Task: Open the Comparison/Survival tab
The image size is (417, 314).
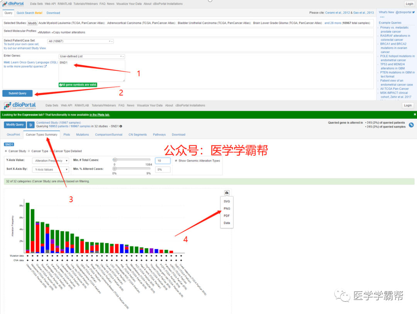Action: (x=109, y=135)
